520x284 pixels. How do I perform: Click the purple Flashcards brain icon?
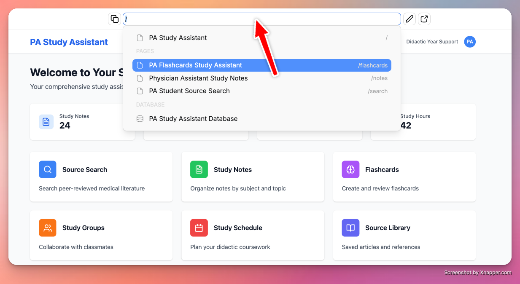350,169
